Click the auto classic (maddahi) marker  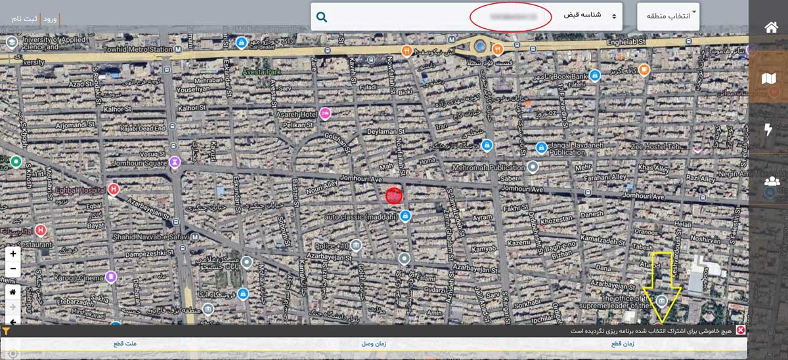[x=406, y=216]
